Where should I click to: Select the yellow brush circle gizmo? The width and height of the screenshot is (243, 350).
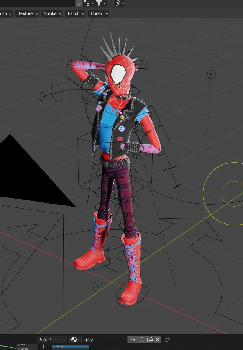tap(234, 194)
